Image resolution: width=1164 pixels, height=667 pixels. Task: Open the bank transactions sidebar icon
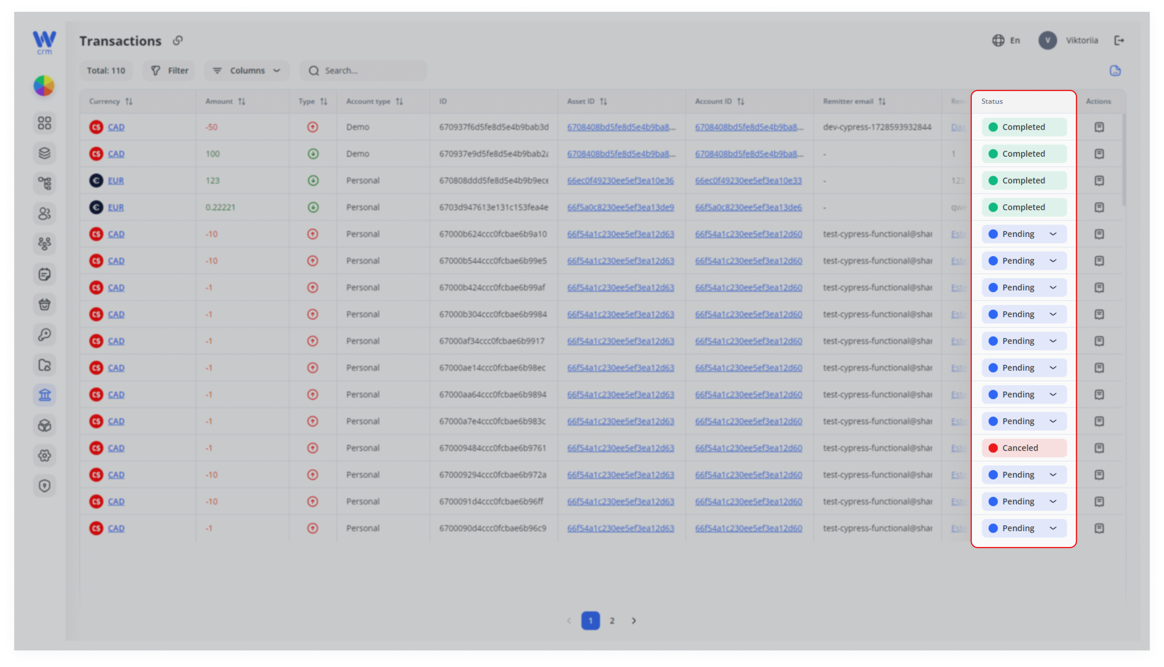click(44, 395)
